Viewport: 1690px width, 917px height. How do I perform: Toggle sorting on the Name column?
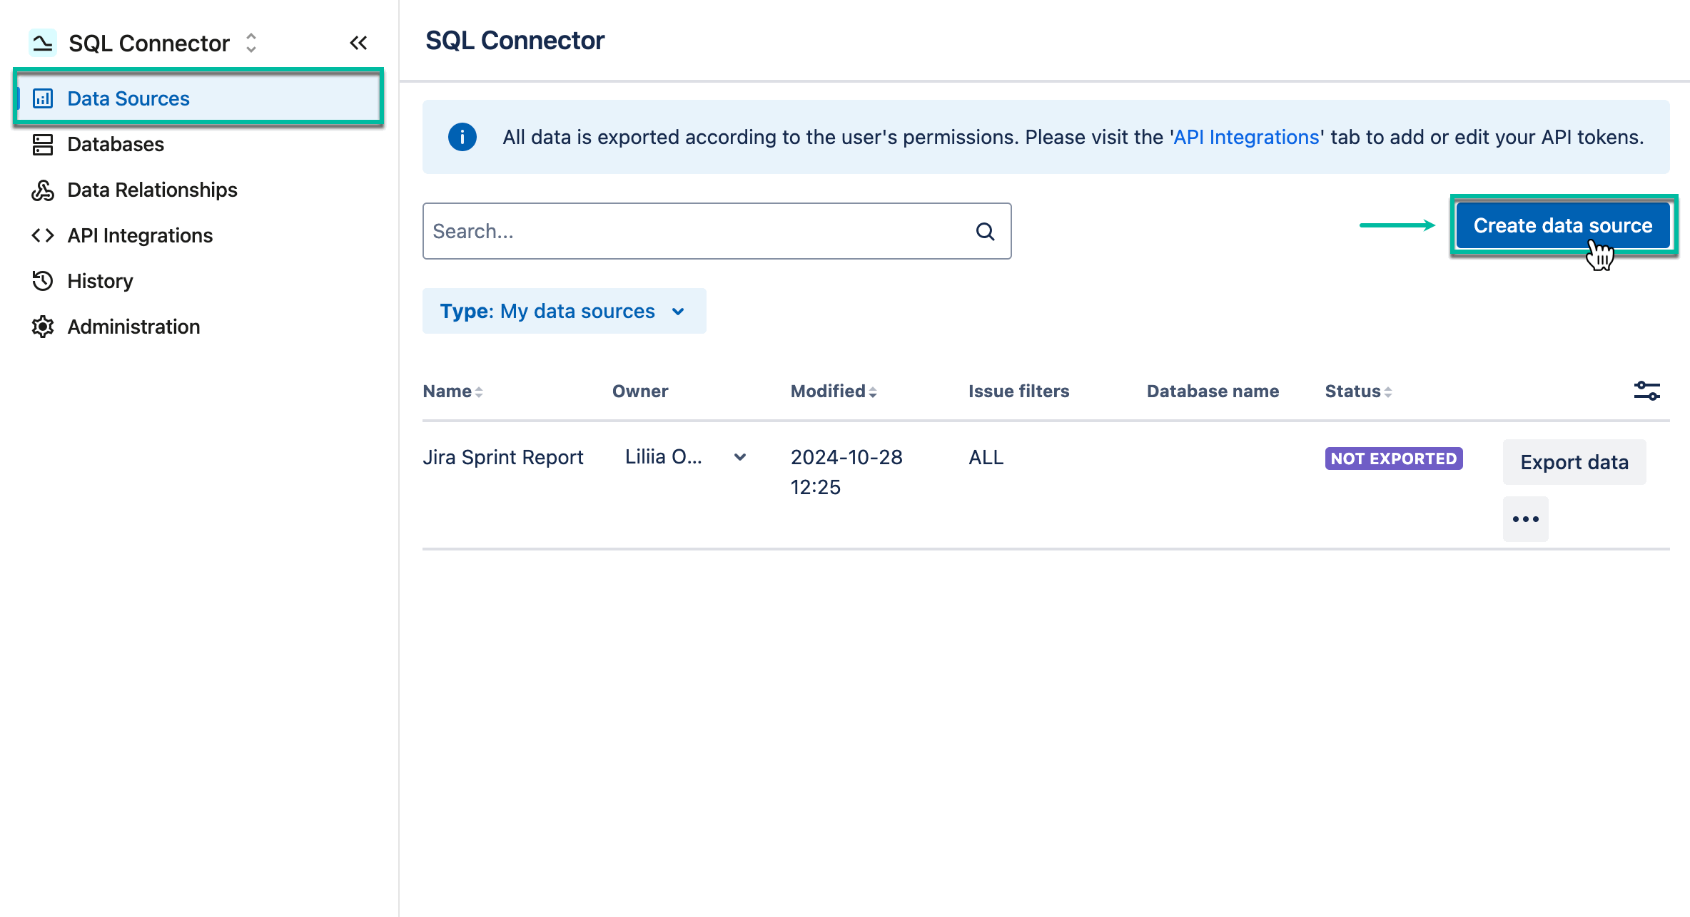(478, 391)
